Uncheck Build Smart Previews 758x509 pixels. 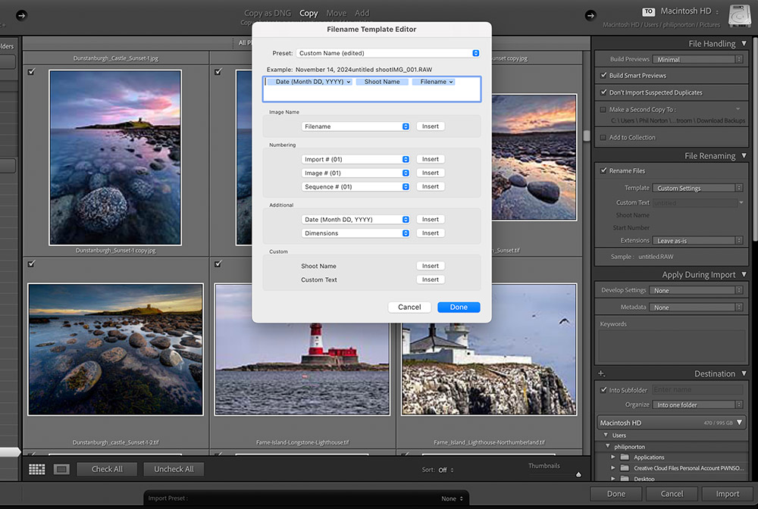point(603,76)
